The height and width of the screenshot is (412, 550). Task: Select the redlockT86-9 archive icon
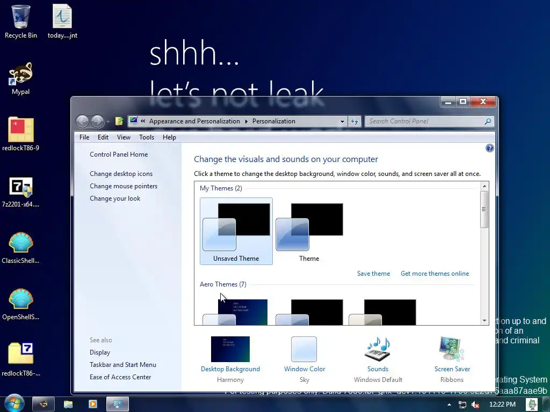click(x=21, y=135)
